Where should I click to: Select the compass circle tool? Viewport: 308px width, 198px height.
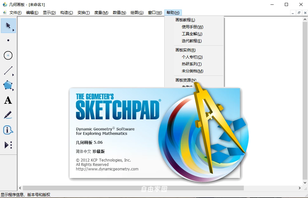coord(8,55)
